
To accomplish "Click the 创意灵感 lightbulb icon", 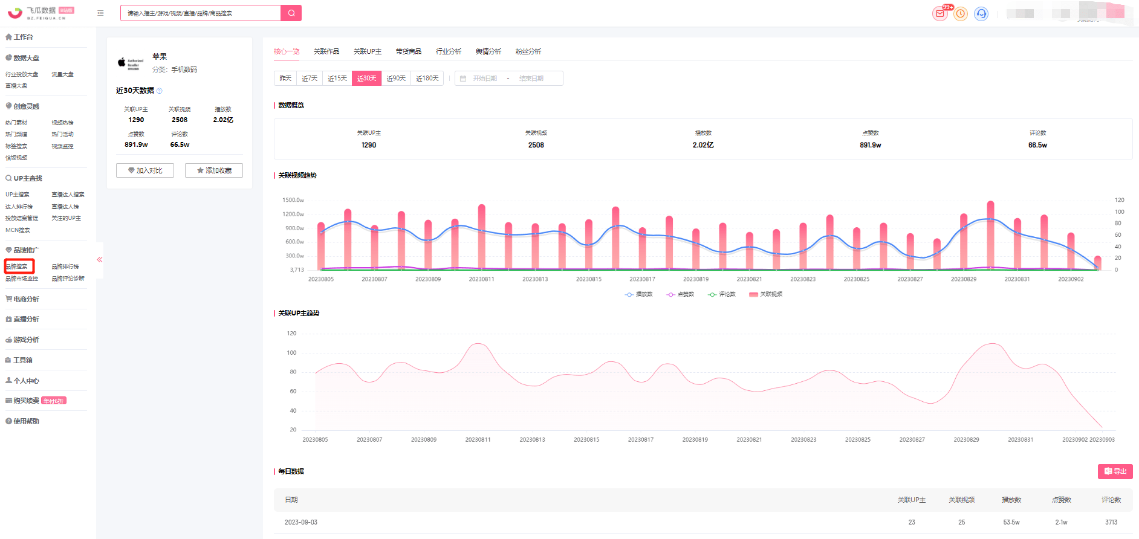I will 8,106.
